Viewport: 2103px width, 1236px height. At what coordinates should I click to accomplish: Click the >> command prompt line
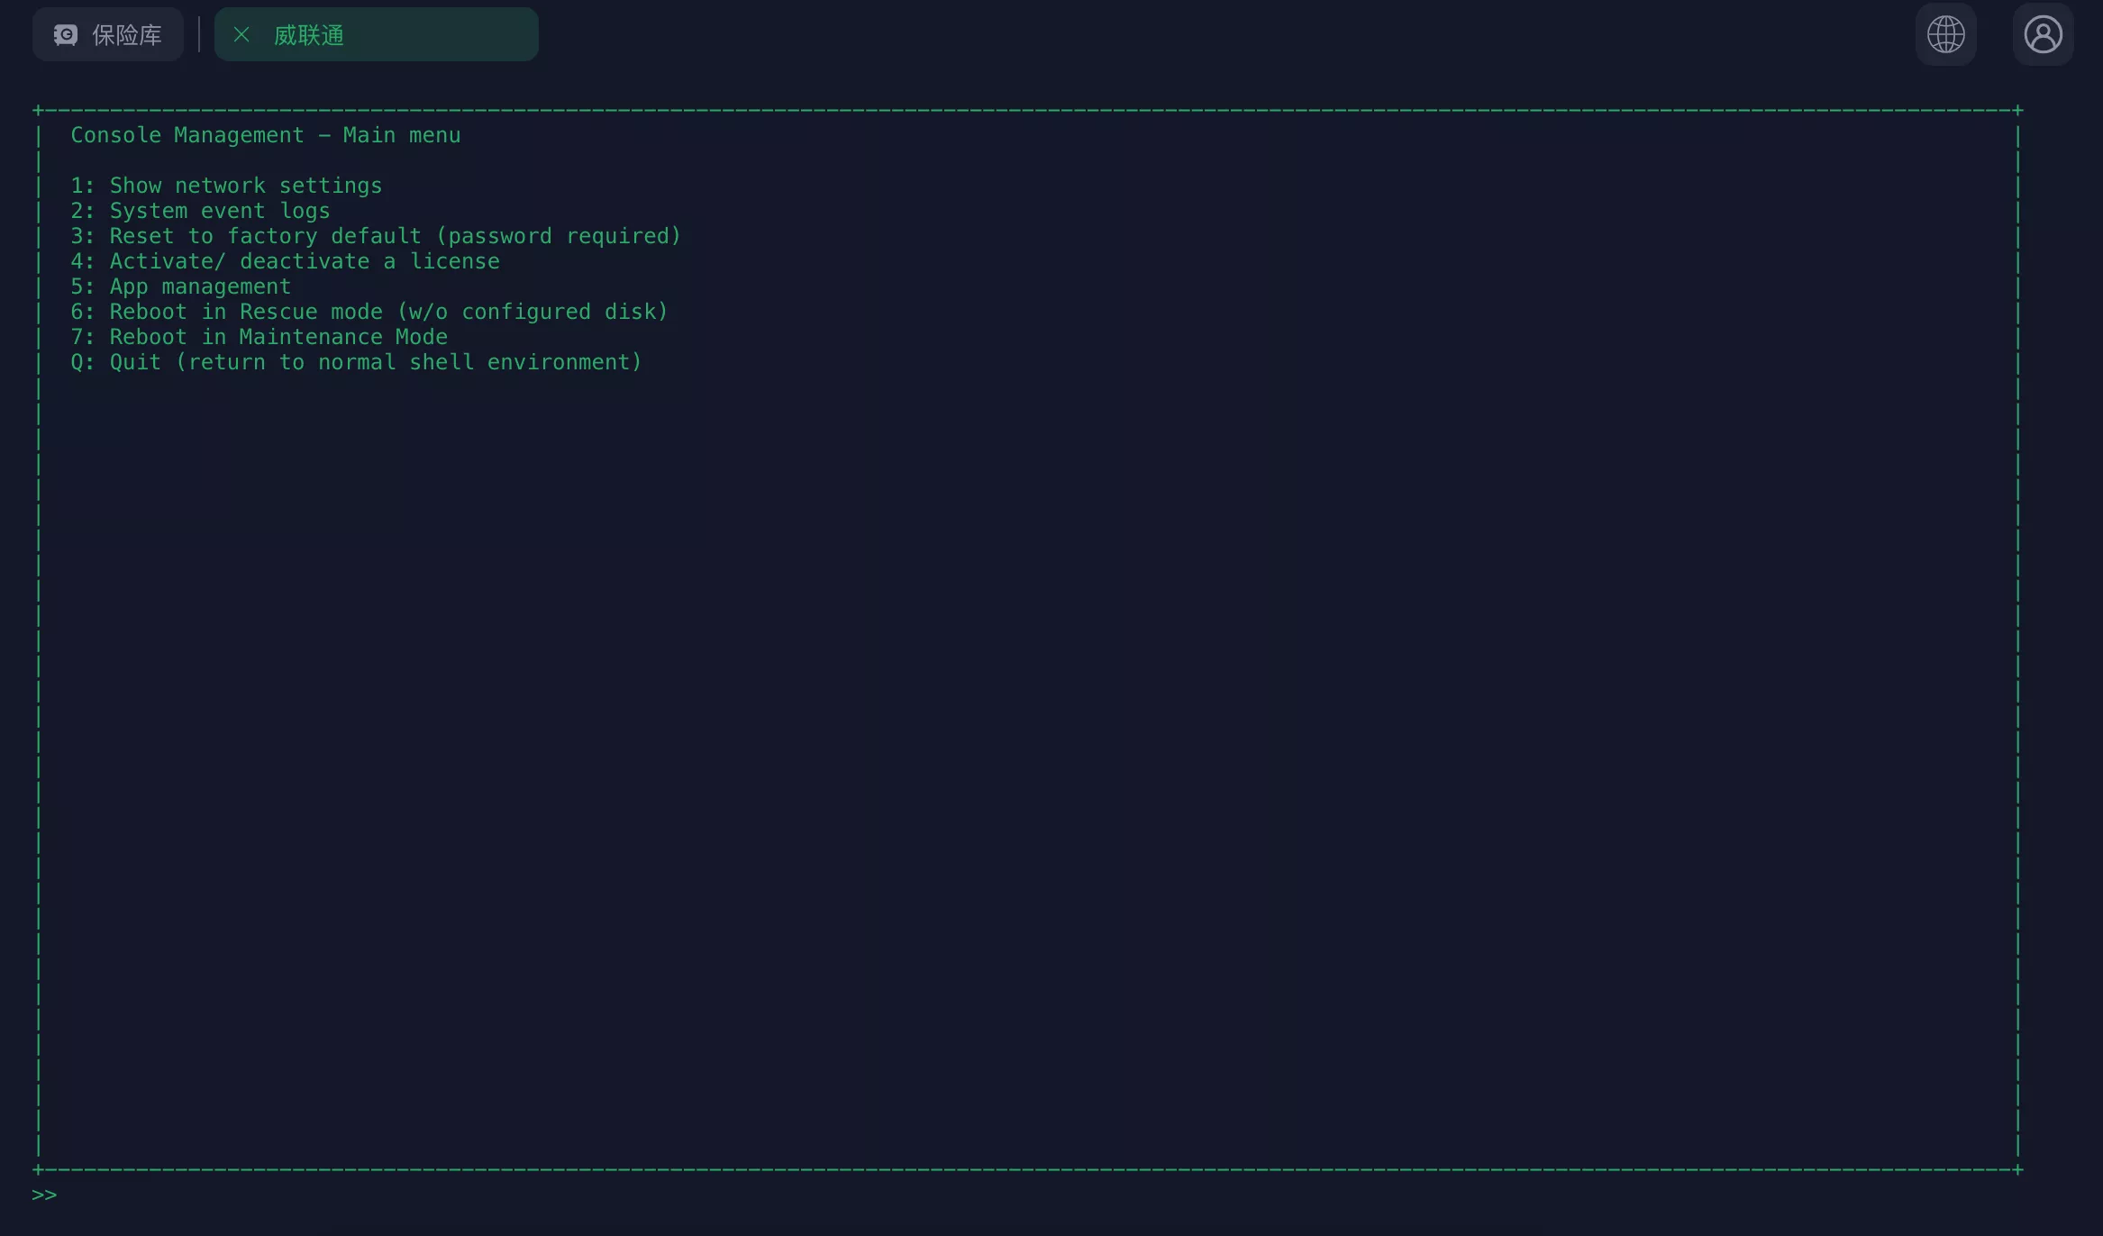[44, 1195]
